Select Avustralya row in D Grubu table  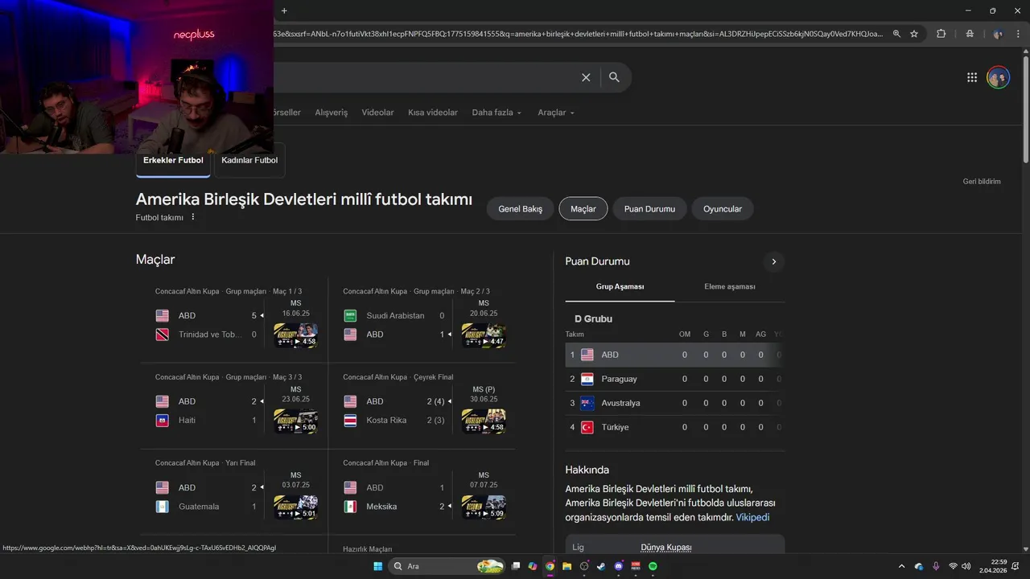675,403
